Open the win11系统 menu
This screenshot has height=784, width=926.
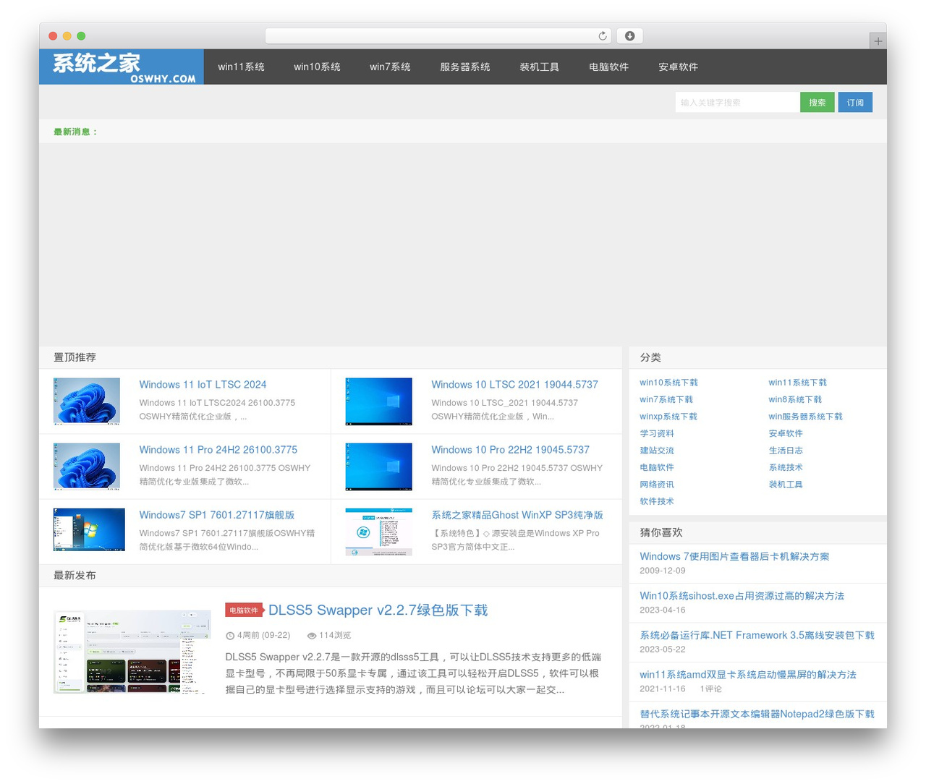point(241,67)
